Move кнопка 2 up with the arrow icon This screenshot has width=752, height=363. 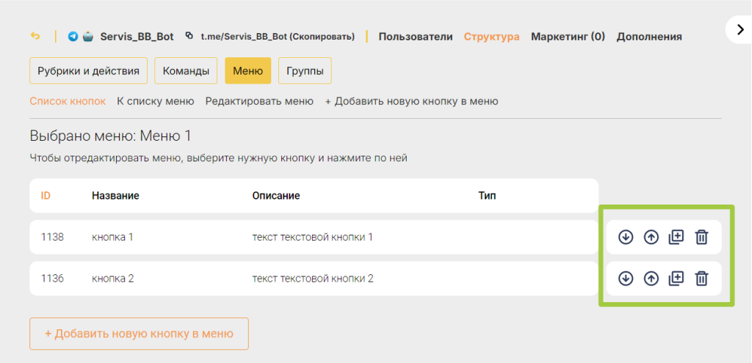click(651, 278)
